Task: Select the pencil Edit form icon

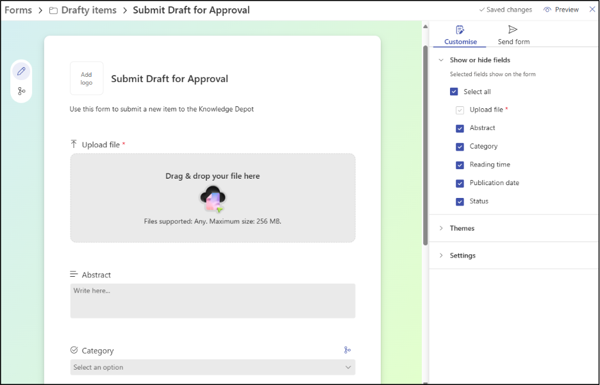Action: tap(21, 70)
